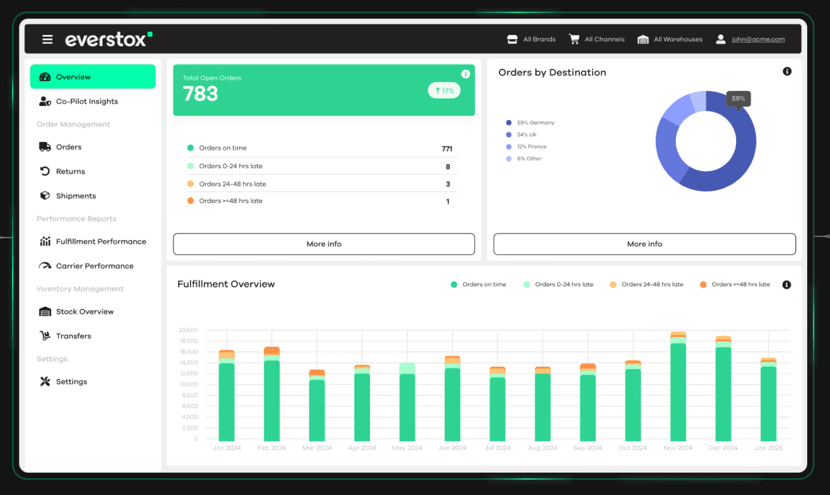
Task: Click the May 2024 bar in chart
Action: [407, 402]
